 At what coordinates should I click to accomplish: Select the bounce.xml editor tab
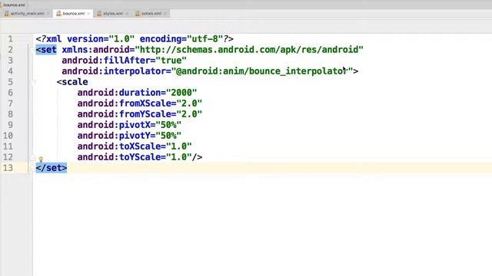(x=73, y=14)
